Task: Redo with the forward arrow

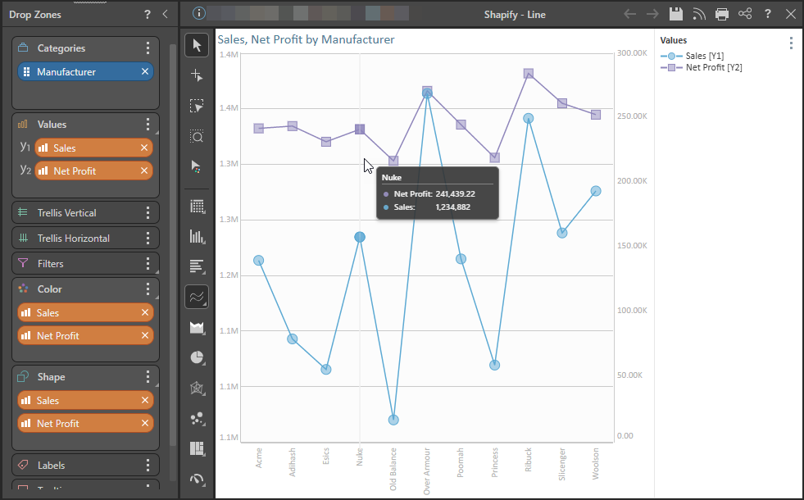Action: 652,15
